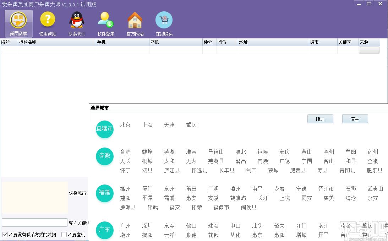
Task: Click the 福建 round province badge
Action: point(104,193)
